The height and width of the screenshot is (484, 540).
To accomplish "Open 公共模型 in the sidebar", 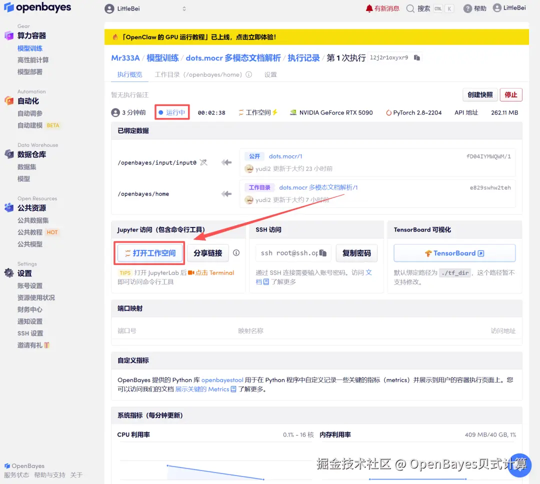I will click(x=30, y=244).
